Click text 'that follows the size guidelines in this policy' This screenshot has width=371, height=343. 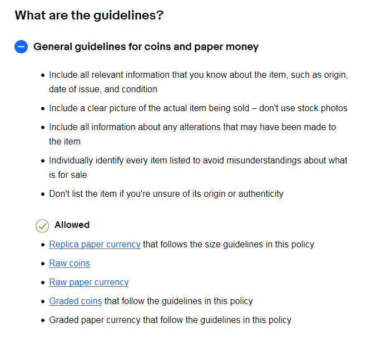[229, 245]
